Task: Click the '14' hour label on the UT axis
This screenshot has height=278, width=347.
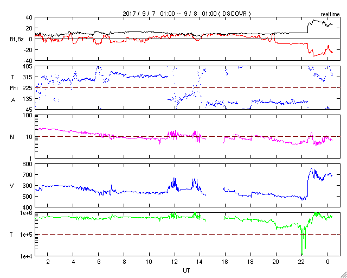Action: (x=200, y=262)
